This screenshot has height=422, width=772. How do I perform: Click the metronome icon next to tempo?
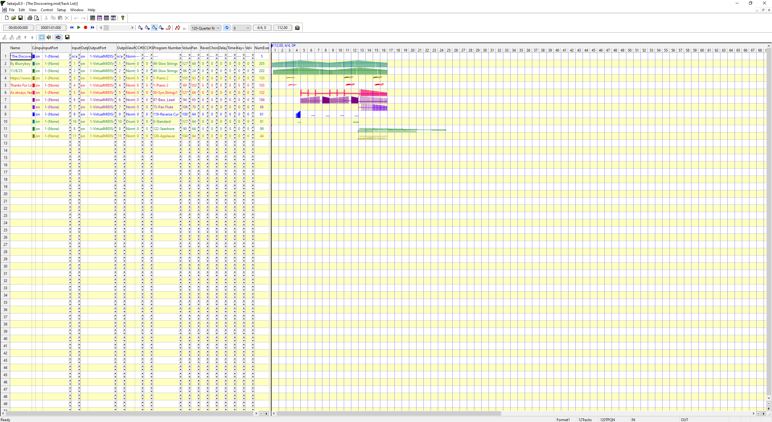point(297,28)
